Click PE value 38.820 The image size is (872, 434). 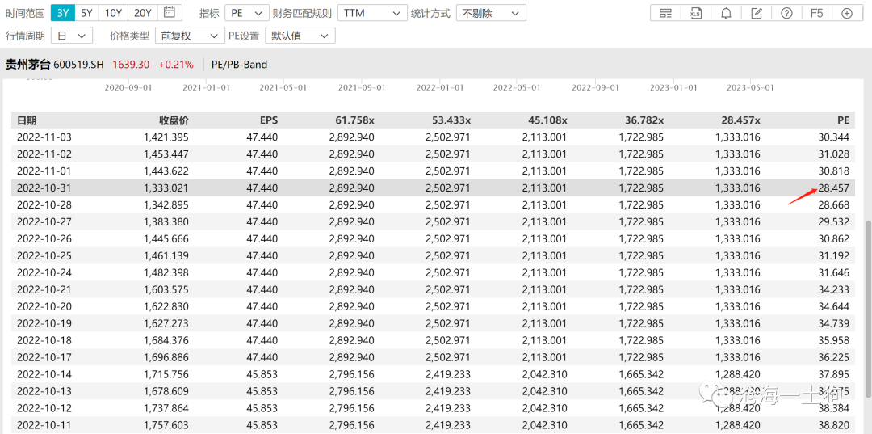[x=833, y=426]
